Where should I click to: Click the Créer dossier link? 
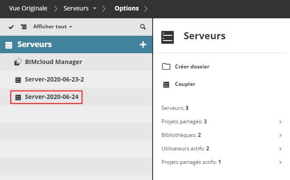coord(192,67)
